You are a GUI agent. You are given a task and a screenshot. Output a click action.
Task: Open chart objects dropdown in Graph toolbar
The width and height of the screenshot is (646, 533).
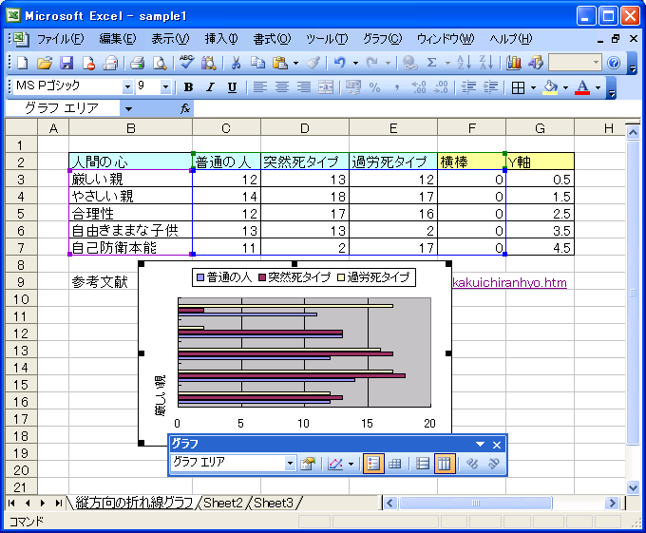290,464
